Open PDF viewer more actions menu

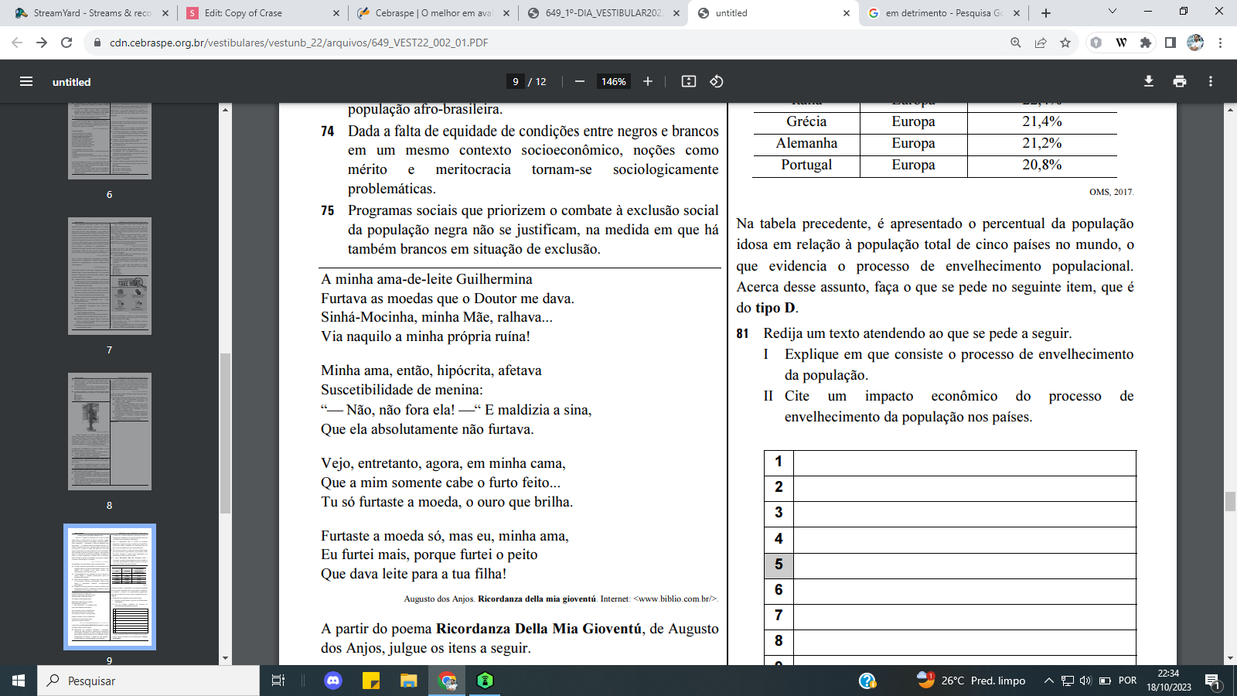click(x=1211, y=81)
